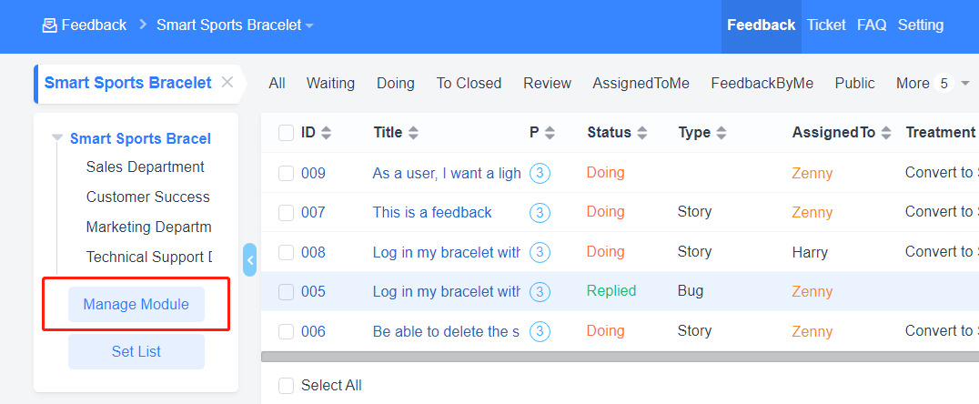Click the Feedback inbox icon in breadcrumb
The width and height of the screenshot is (979, 404).
pos(50,25)
